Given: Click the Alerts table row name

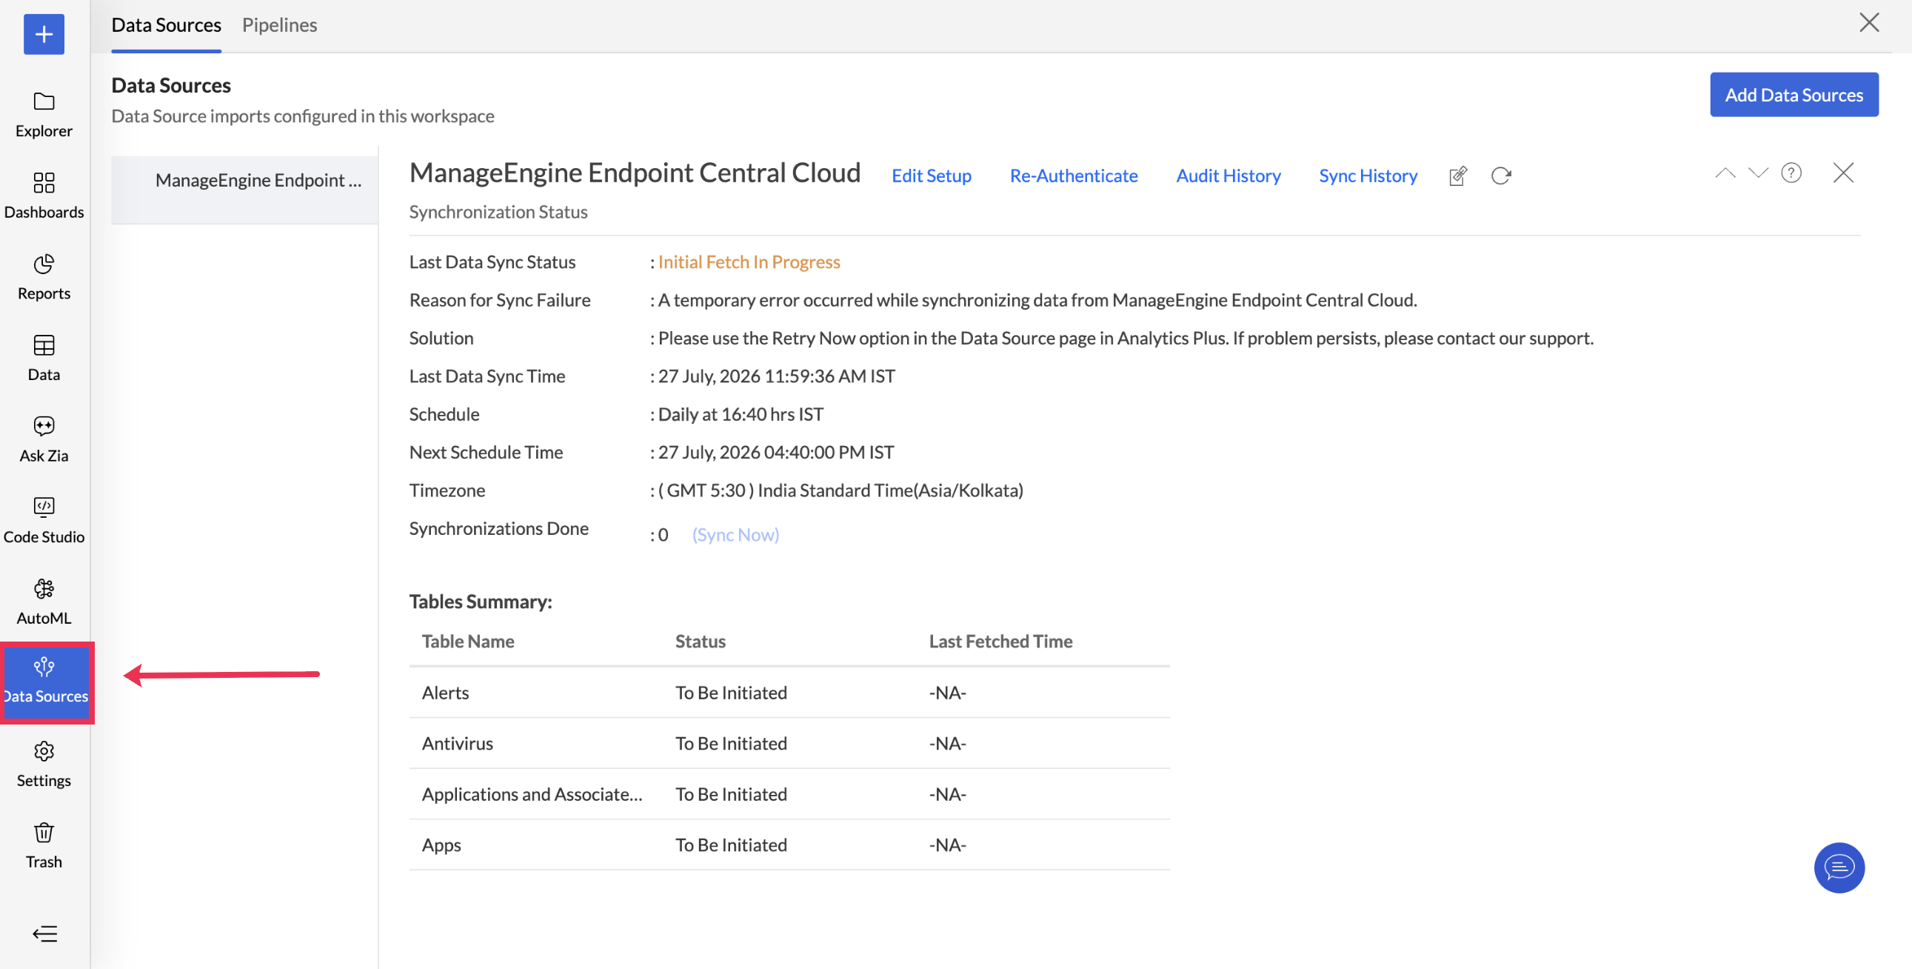Looking at the screenshot, I should [x=445, y=692].
